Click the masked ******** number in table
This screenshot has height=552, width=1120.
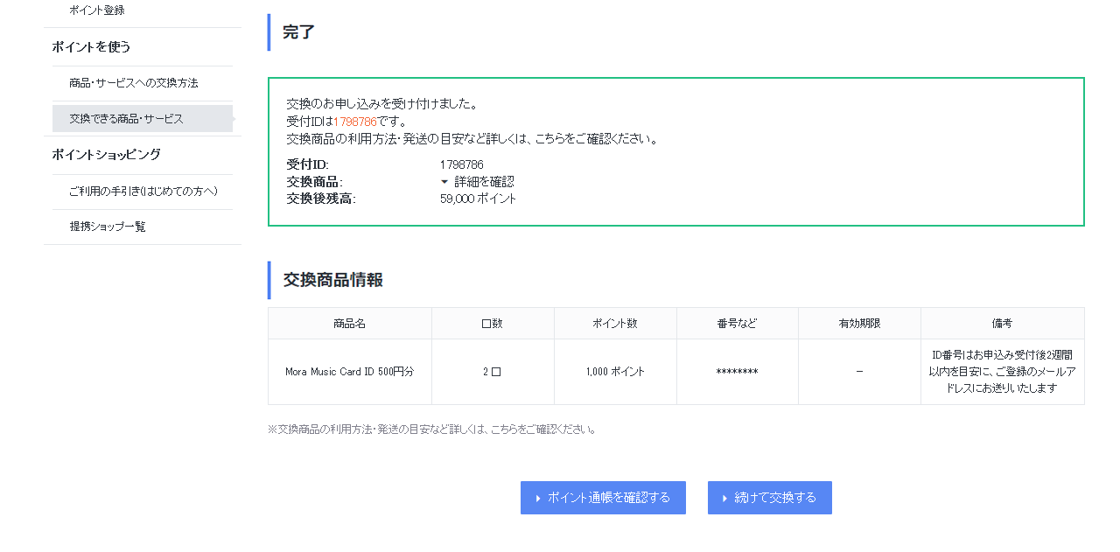737,372
